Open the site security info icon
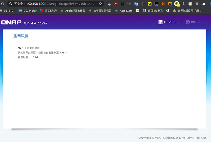 coord(11,4)
